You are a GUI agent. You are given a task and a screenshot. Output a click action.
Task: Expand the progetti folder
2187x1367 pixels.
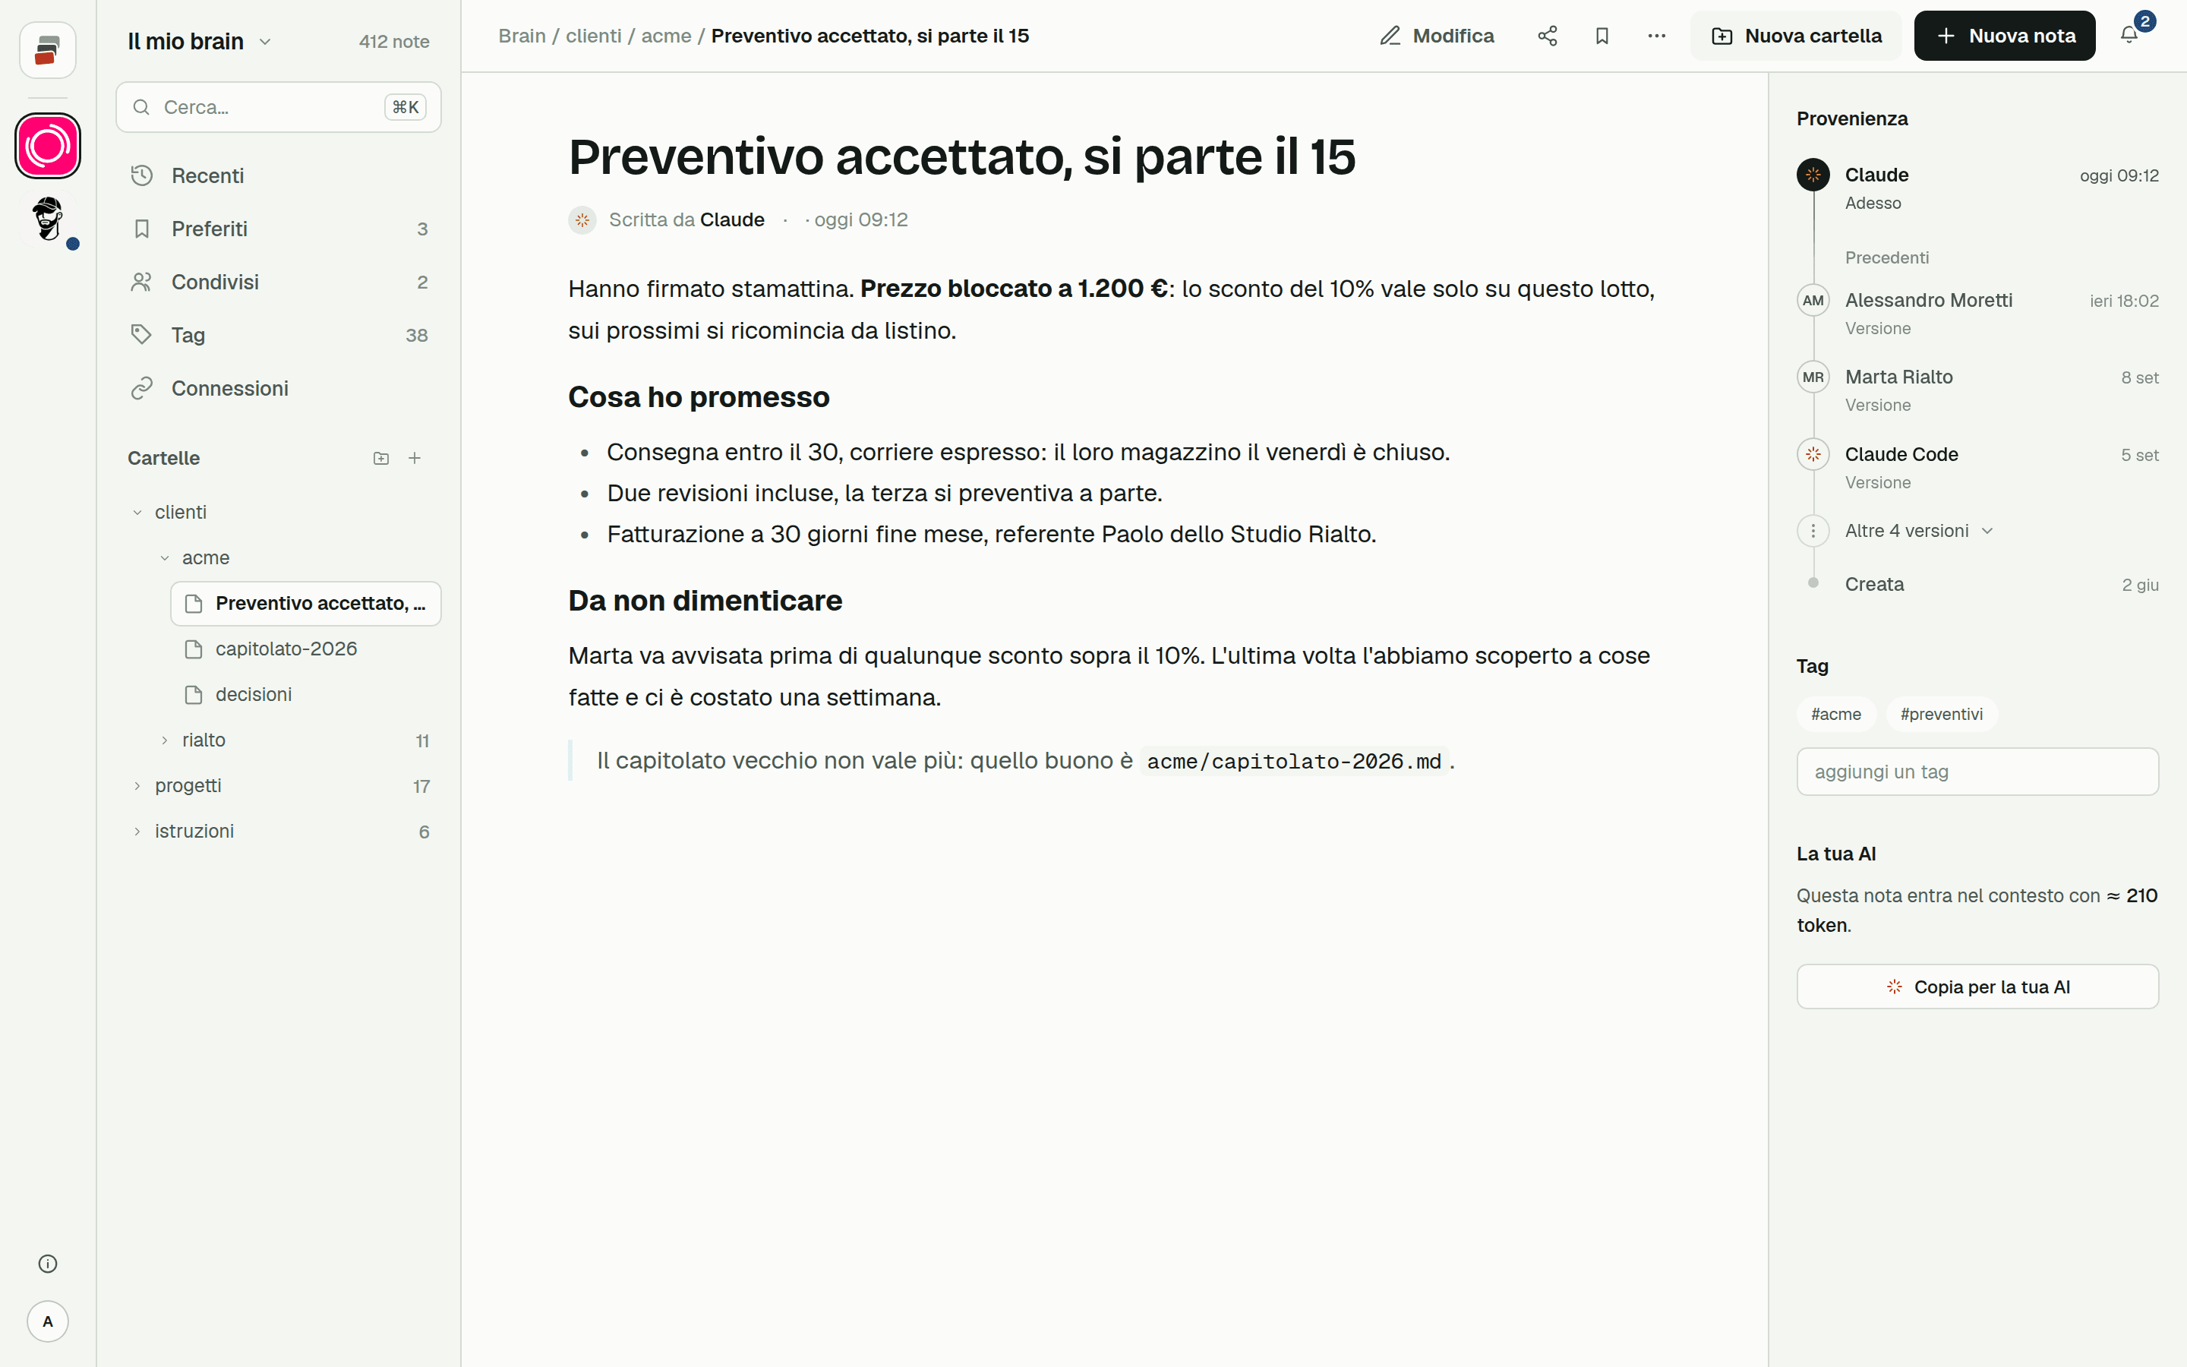(137, 786)
